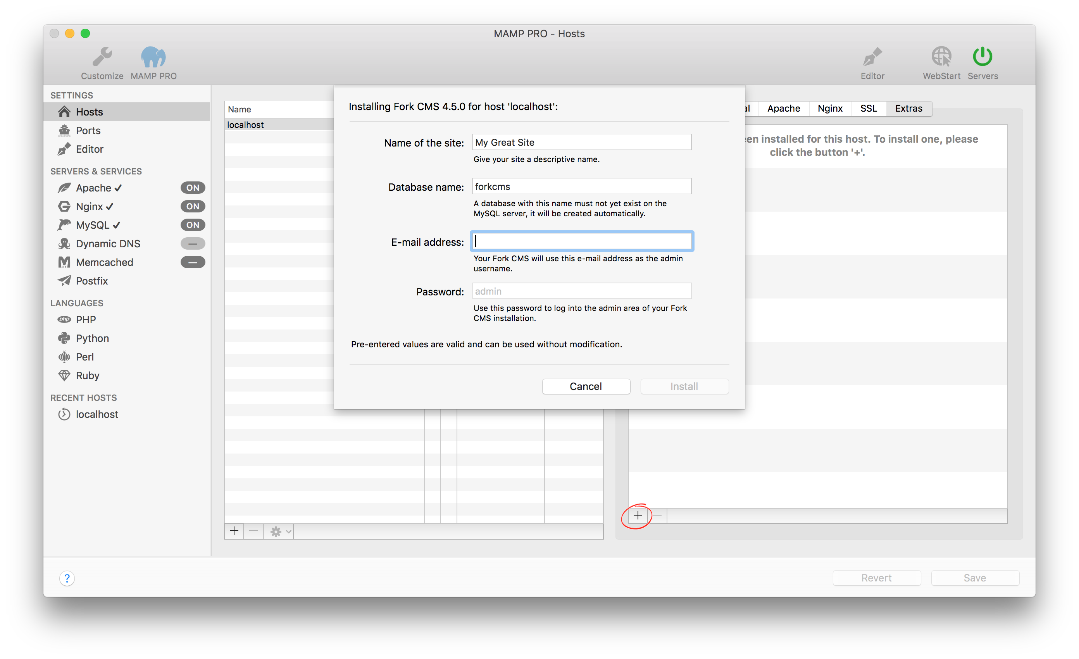Click the Name column header

(279, 109)
